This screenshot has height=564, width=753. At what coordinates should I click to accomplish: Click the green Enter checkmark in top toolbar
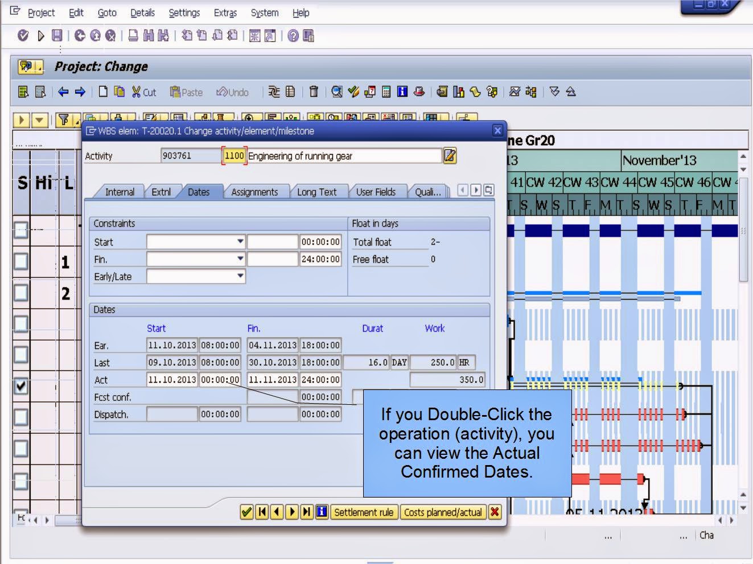coord(23,36)
